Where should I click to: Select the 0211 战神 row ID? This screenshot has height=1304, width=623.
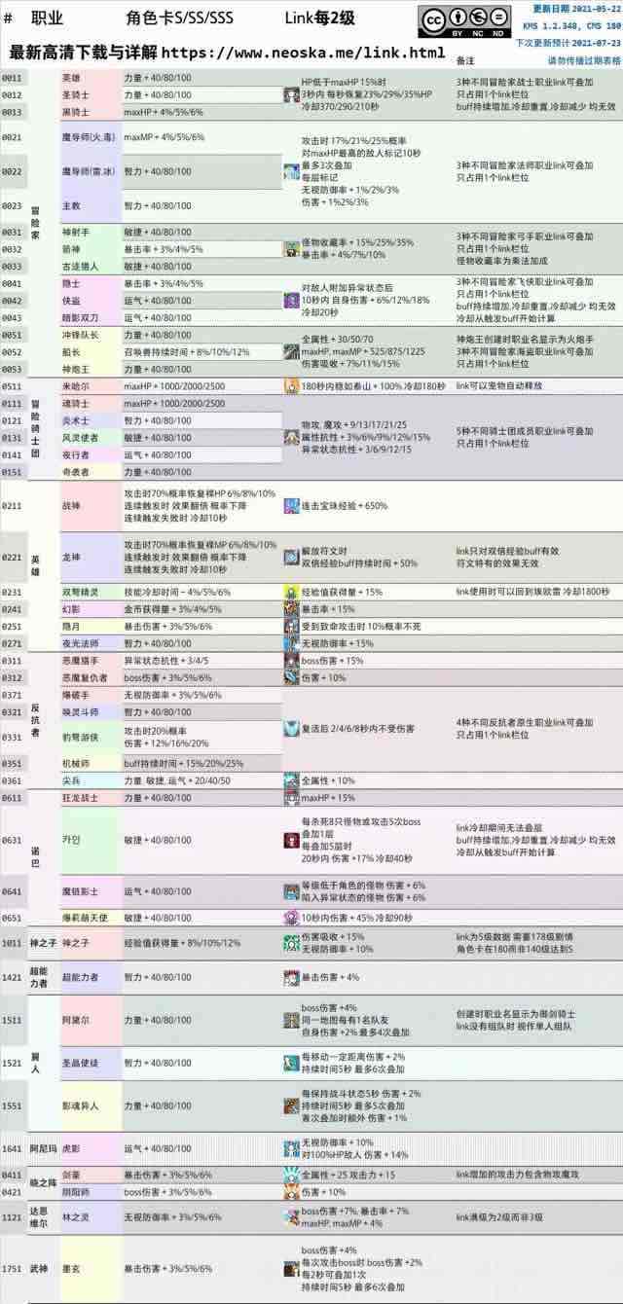12,507
